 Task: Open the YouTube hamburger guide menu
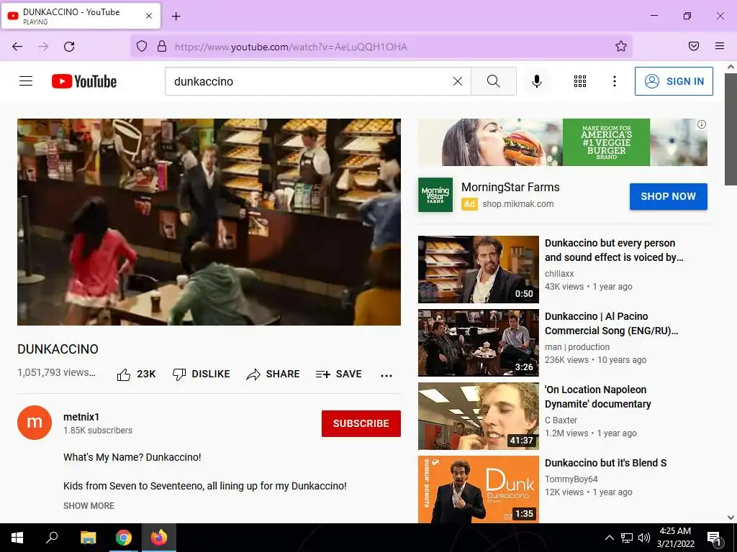[26, 81]
